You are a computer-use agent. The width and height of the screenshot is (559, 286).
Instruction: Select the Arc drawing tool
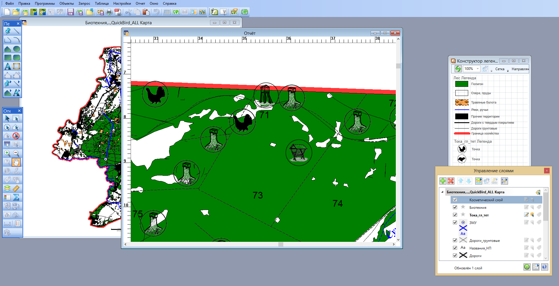click(x=17, y=40)
